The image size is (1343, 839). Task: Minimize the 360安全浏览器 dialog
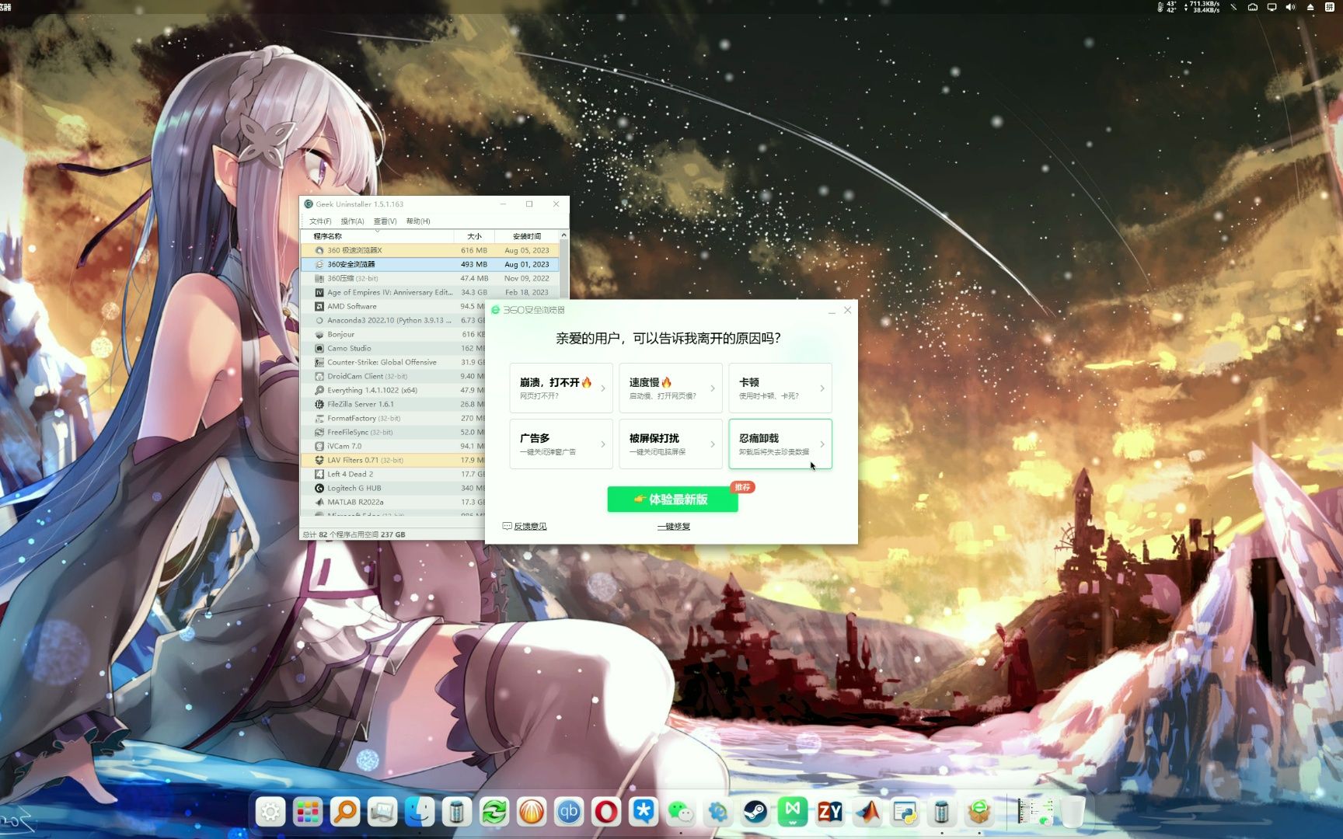tap(832, 311)
